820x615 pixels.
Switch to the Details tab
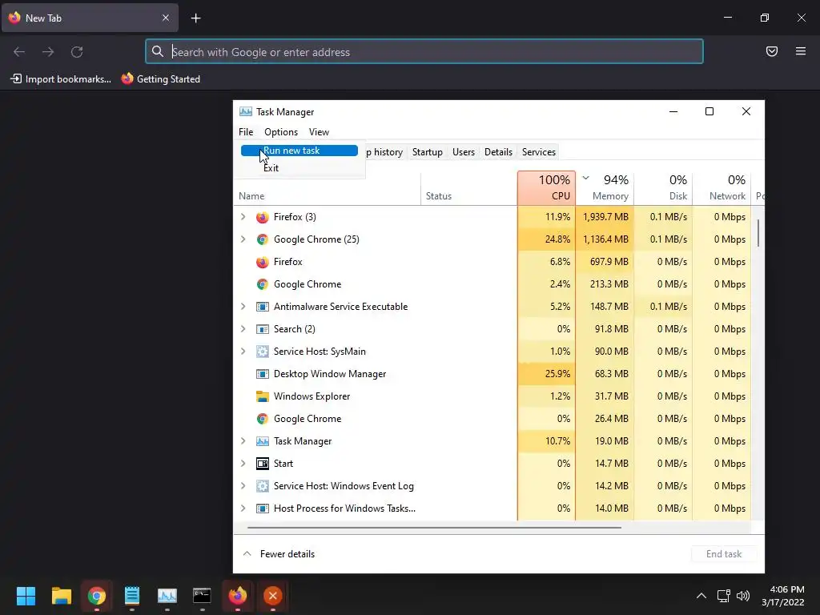pyautogui.click(x=498, y=152)
